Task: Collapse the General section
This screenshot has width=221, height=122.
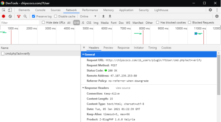Action: [x=83, y=54]
